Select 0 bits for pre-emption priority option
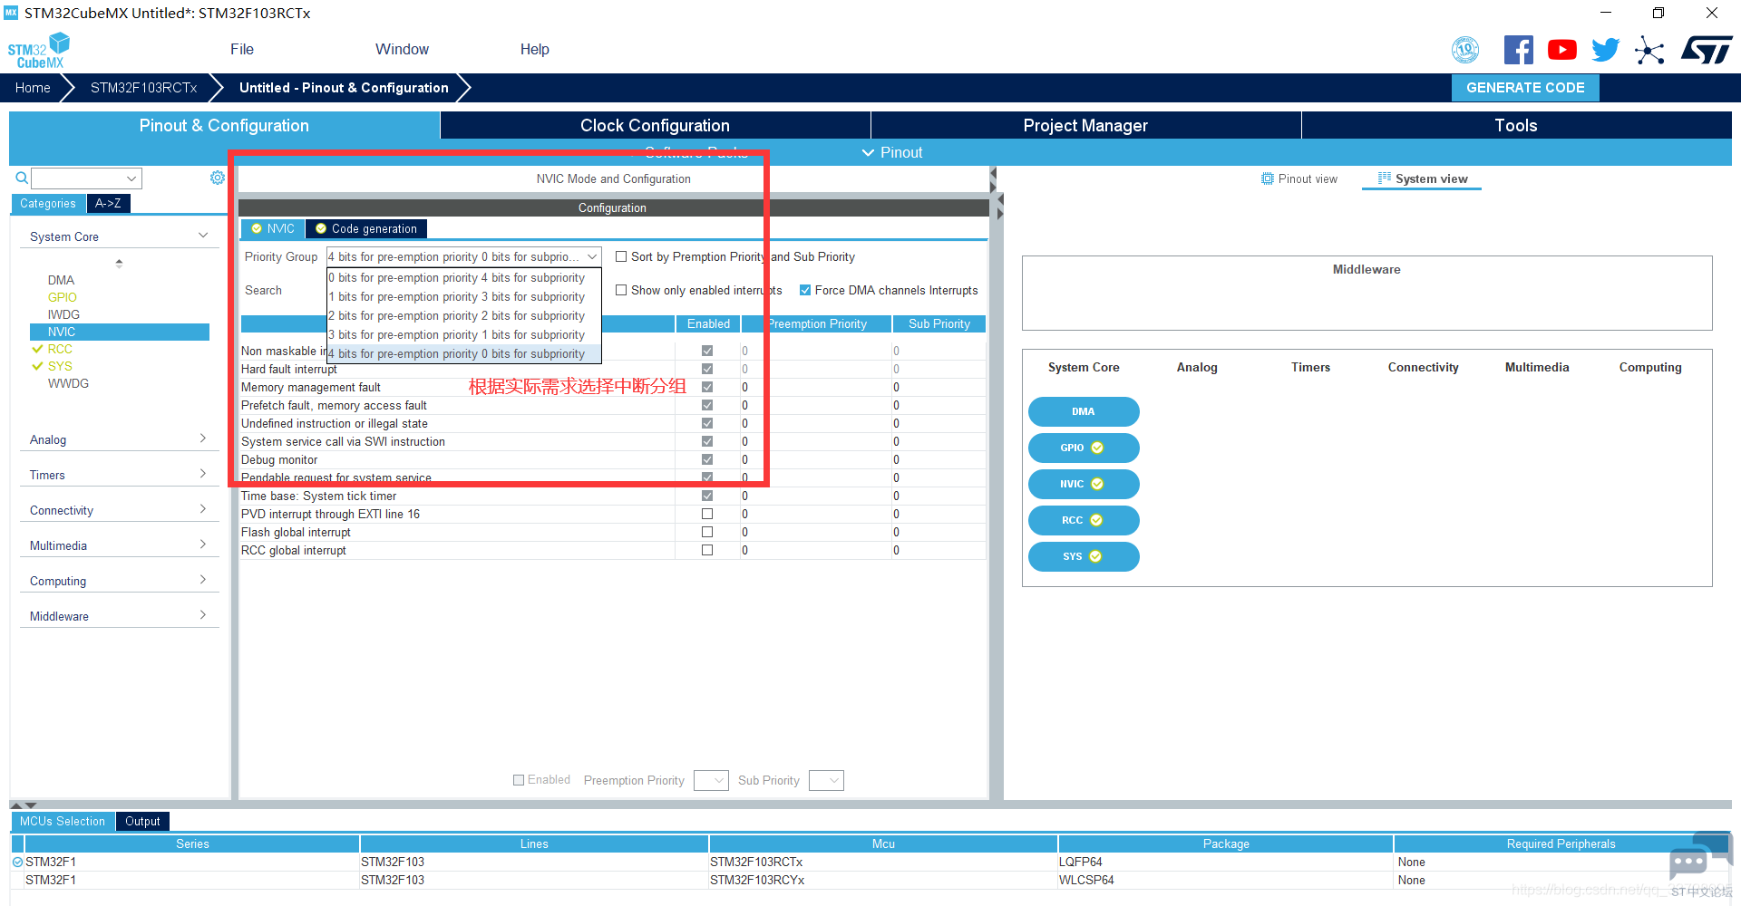 click(x=463, y=278)
